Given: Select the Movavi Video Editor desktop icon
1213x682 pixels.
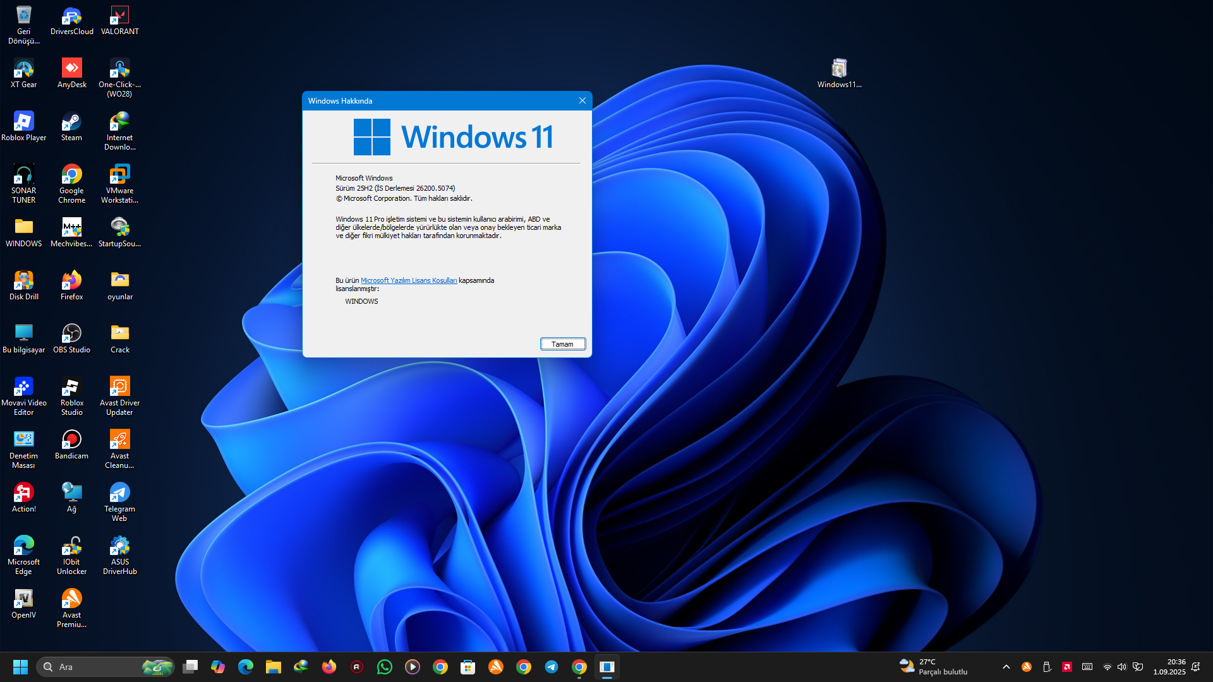Looking at the screenshot, I should click(24, 397).
